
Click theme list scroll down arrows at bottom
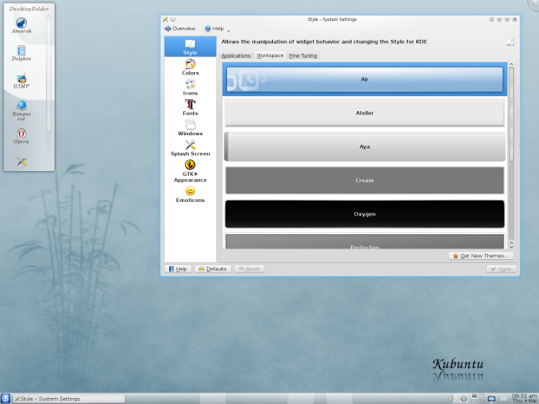(511, 245)
